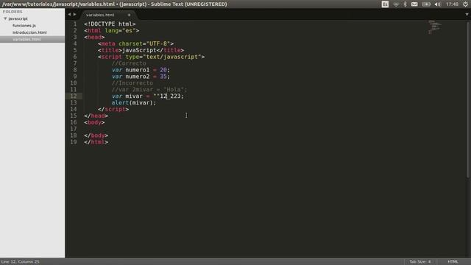Open the tab list dropdown arrow
Image resolution: width=471 pixels, height=265 pixels.
(467, 14)
